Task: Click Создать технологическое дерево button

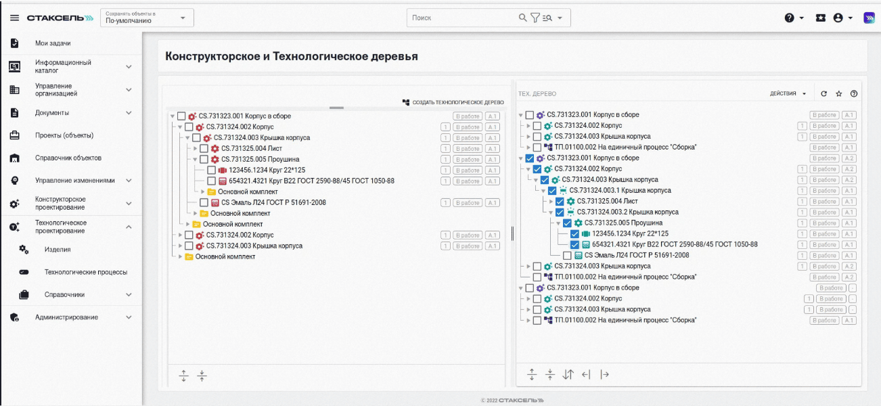Action: coord(453,102)
